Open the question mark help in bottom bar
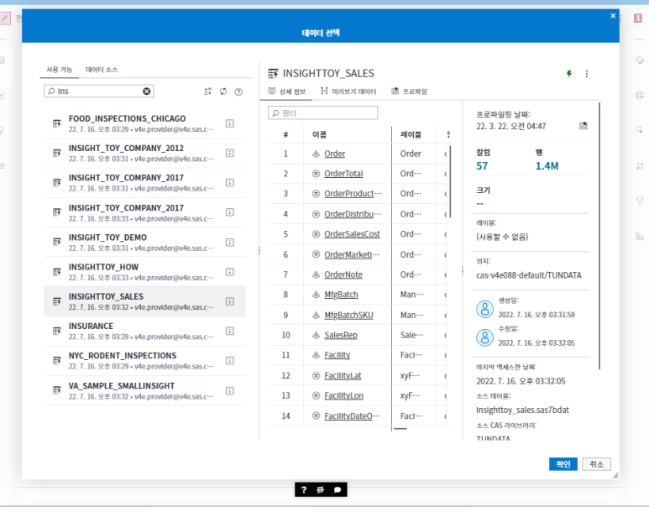Screen dimensions: 649x507 (304, 489)
